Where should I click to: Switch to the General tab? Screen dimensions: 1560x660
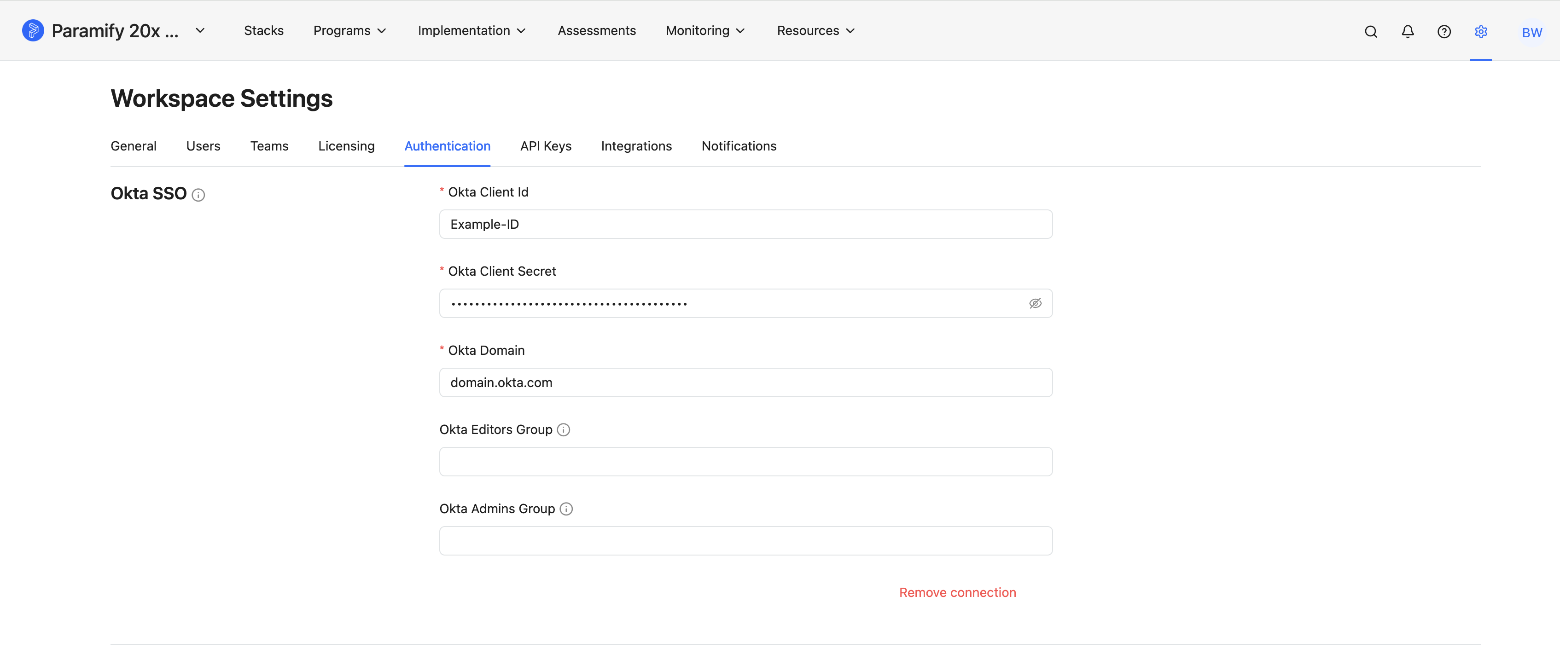133,146
